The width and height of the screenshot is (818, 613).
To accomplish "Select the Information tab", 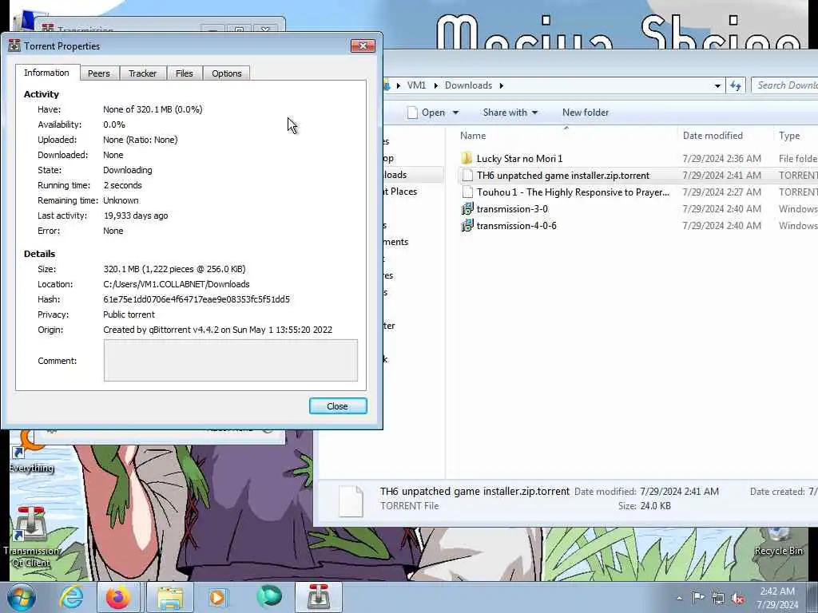I will 47,73.
